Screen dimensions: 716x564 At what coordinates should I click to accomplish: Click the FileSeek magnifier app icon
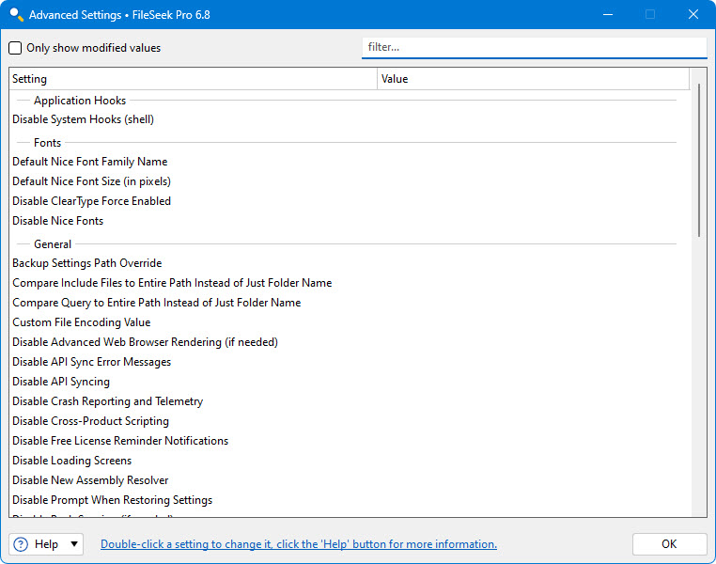click(x=16, y=15)
